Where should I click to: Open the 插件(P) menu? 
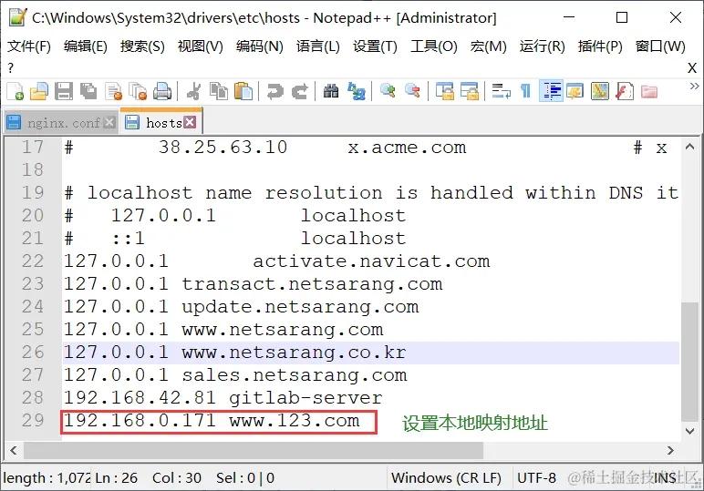600,46
